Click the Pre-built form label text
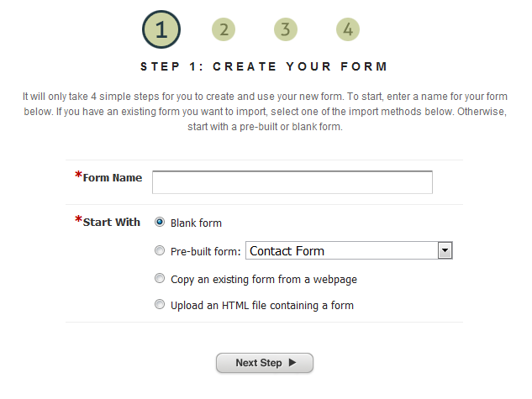 [206, 251]
